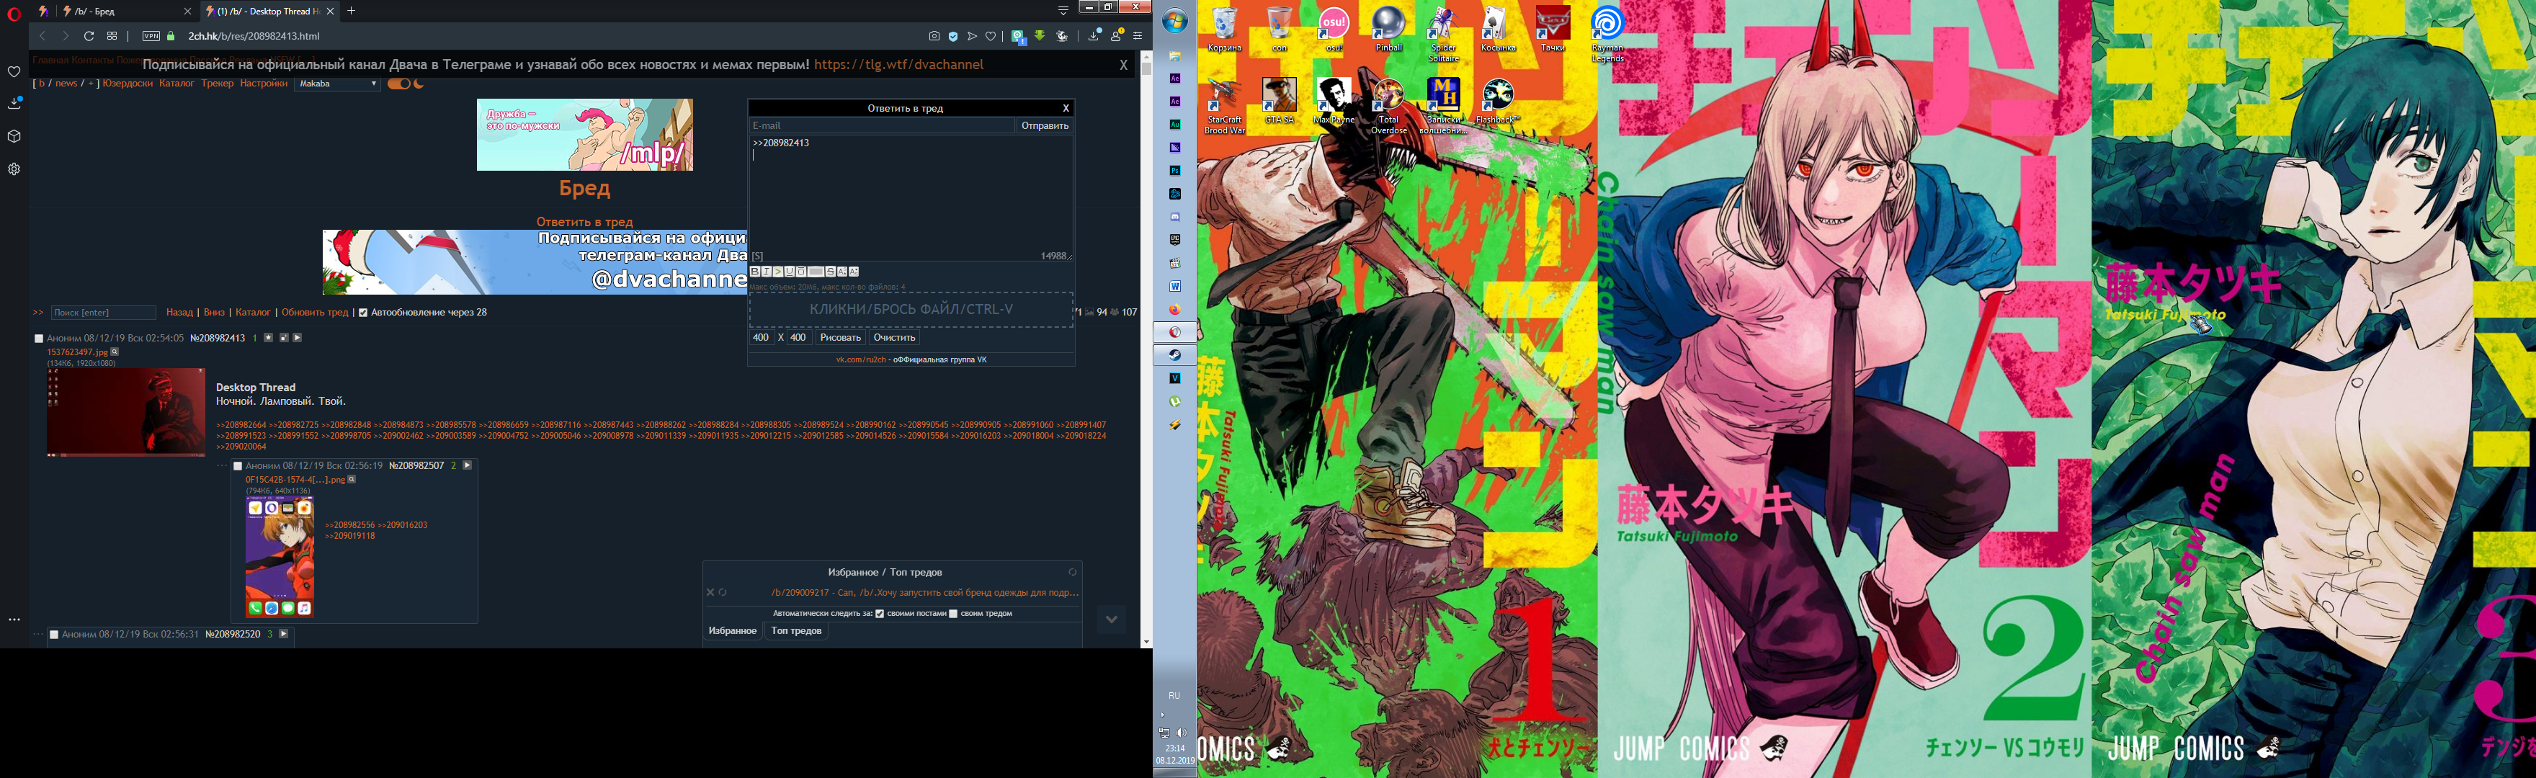Image resolution: width=2536 pixels, height=778 pixels.
Task: Open the Lenin wallpaper thumbnail 1537623497.jpg
Action: [126, 413]
